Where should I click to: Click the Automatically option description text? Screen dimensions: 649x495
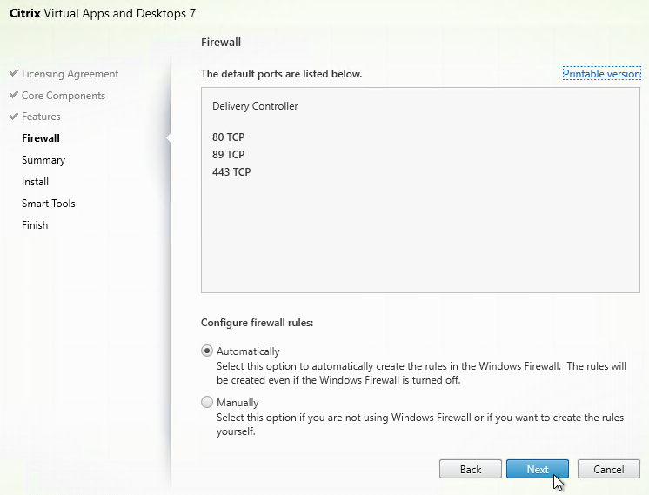tap(421, 373)
